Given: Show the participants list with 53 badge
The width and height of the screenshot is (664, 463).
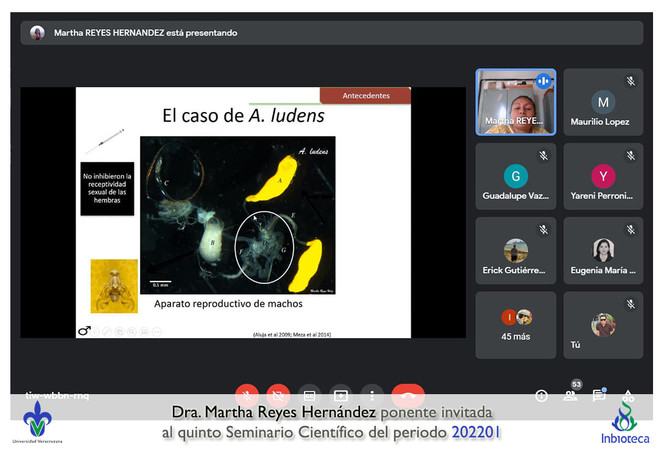Looking at the screenshot, I should pos(571,395).
